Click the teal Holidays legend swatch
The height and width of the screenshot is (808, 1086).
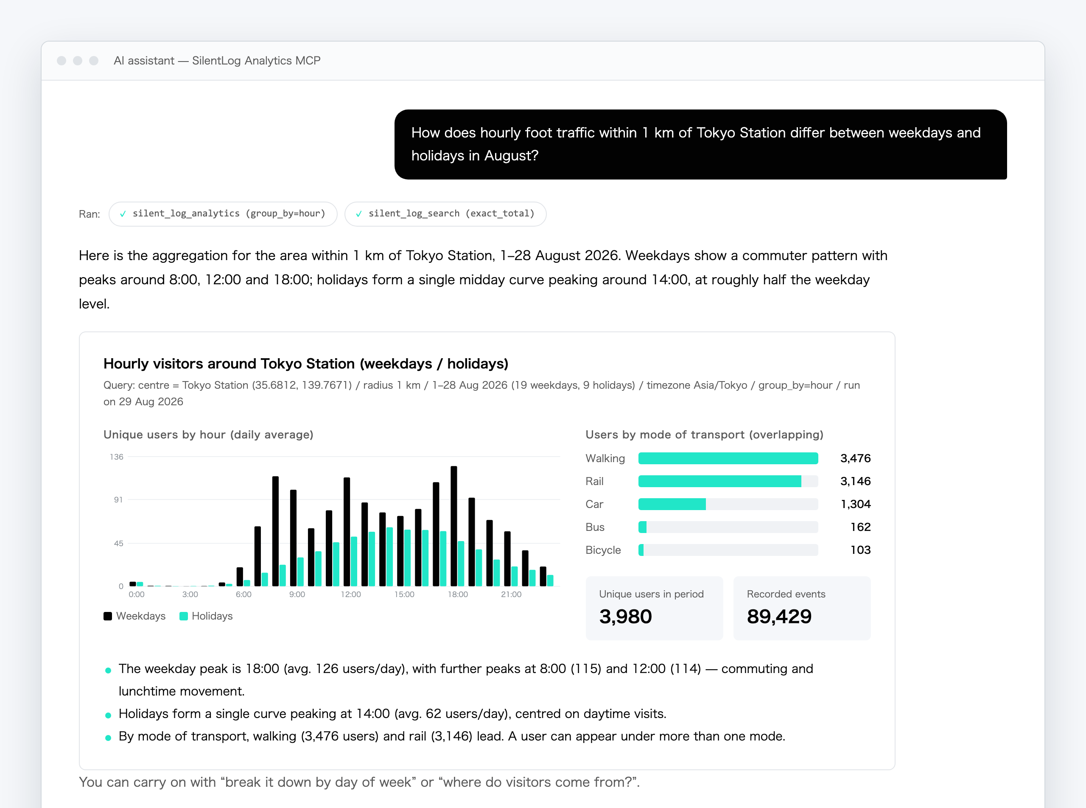pos(184,616)
